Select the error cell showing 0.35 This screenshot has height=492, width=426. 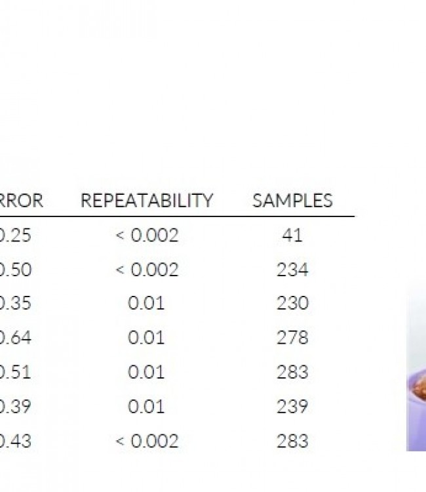pos(16,304)
